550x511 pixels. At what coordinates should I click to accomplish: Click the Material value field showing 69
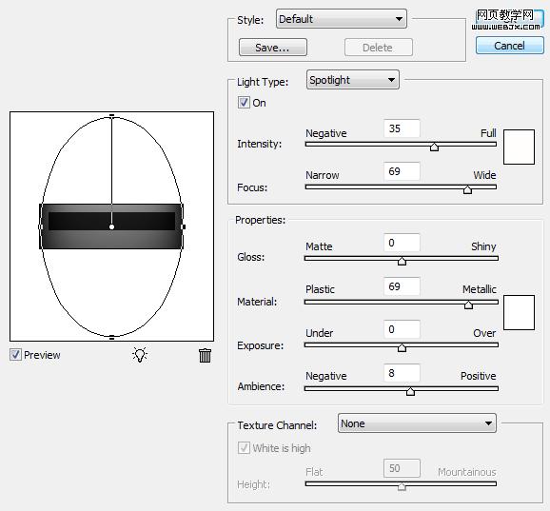402,286
